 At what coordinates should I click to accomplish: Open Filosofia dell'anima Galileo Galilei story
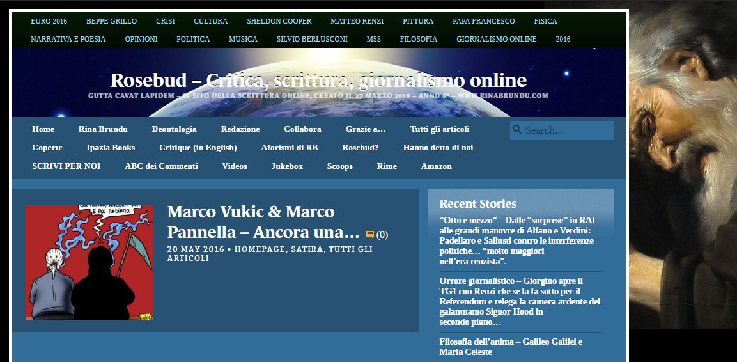coord(511,347)
